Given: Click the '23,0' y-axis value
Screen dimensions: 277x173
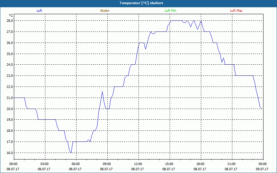Looking at the screenshot, I should 10,76.
